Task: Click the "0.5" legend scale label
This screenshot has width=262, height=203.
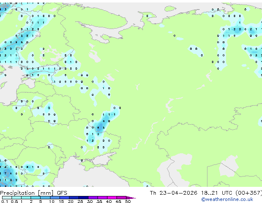Action: (14, 201)
